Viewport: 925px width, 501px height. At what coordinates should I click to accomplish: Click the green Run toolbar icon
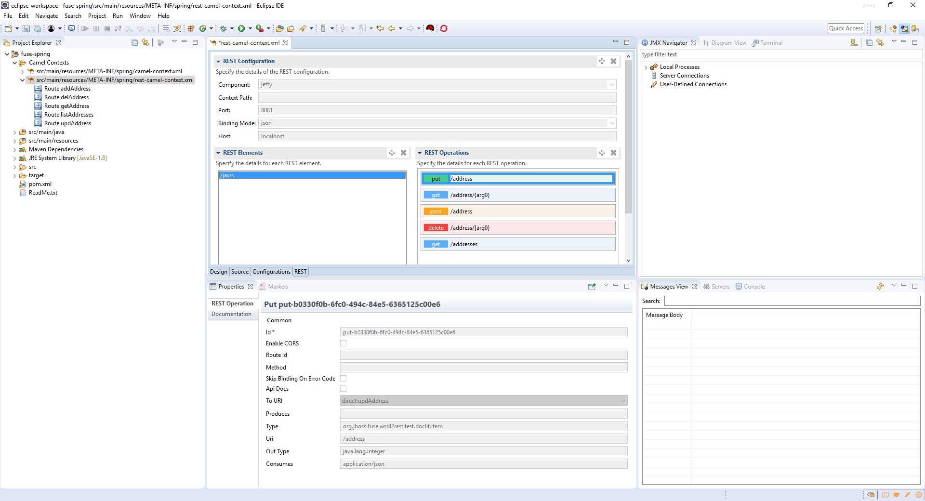pyautogui.click(x=241, y=28)
